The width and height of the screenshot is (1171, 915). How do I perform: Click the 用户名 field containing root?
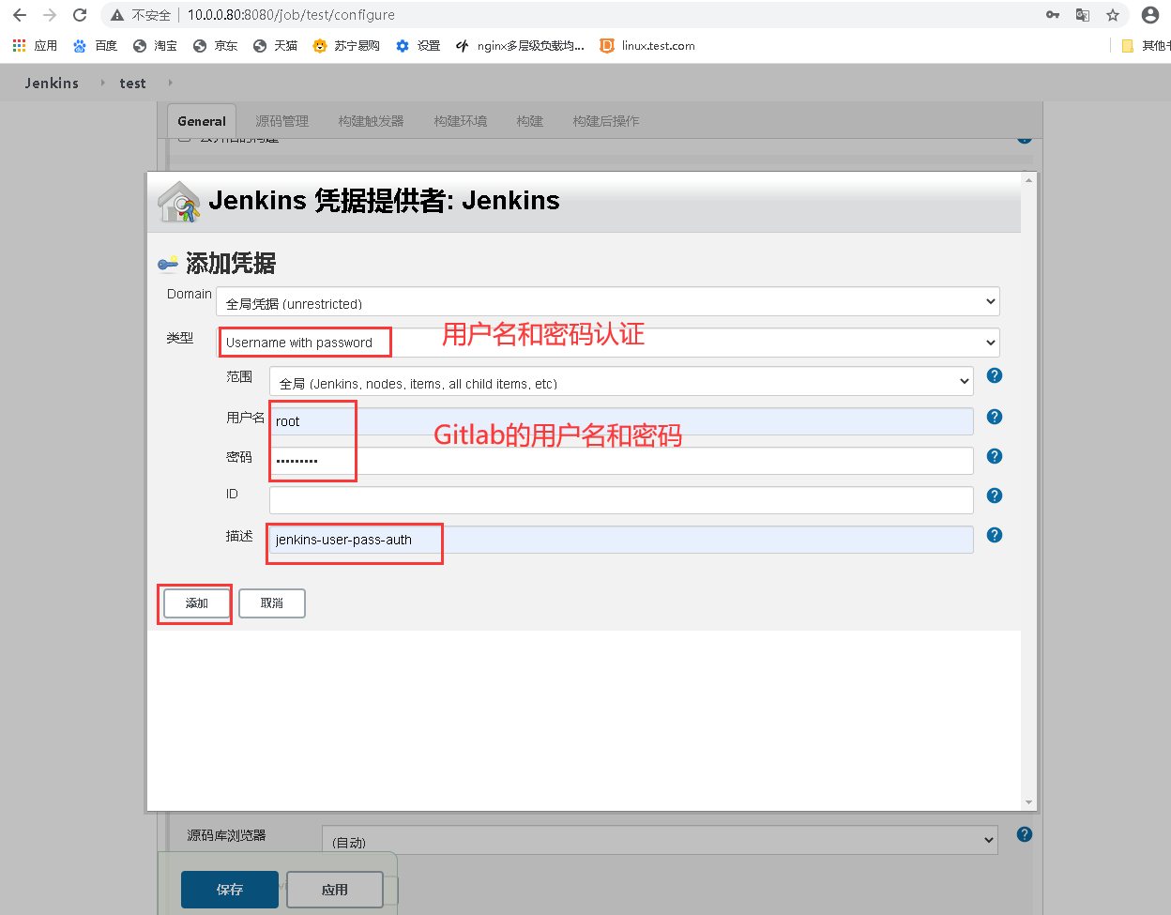point(621,421)
